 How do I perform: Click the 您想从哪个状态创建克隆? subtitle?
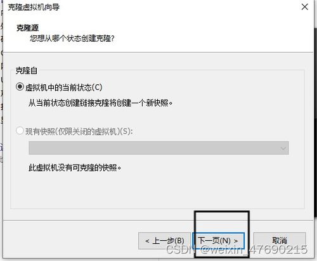[x=72, y=39]
